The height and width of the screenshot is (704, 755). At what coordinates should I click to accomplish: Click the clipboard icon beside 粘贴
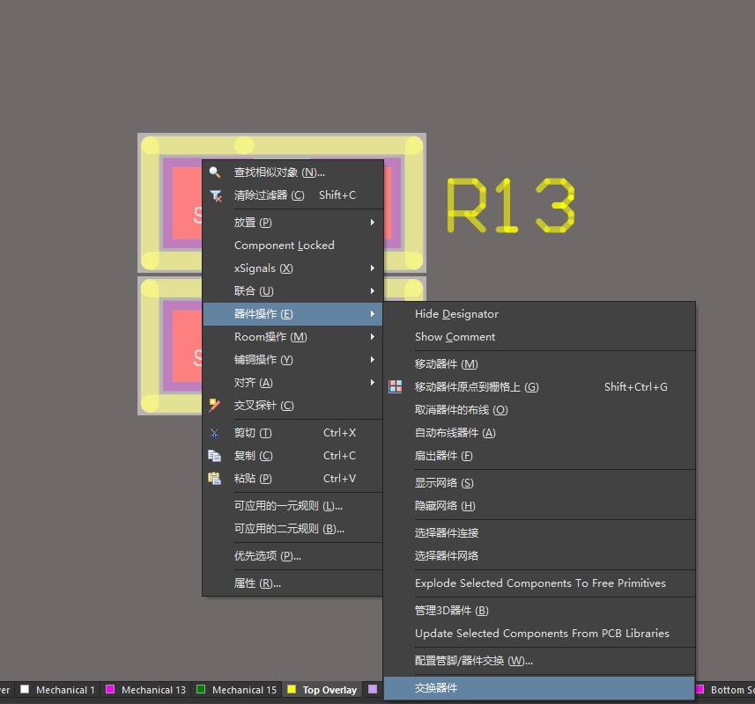pyautogui.click(x=215, y=479)
